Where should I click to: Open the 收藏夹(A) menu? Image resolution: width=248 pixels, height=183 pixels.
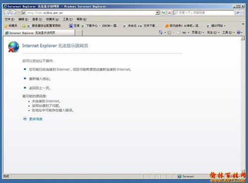pyautogui.click(x=52, y=19)
